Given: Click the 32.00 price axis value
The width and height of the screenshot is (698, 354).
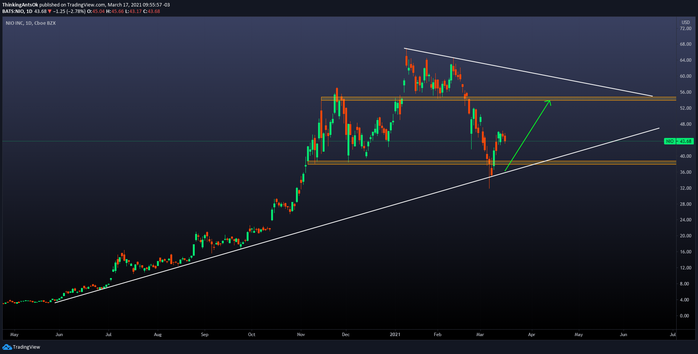Looking at the screenshot, I should (x=685, y=188).
